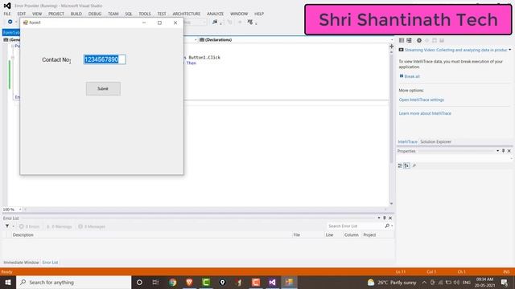
Task: Toggle the Warnings filter in Error List
Action: pos(59,226)
